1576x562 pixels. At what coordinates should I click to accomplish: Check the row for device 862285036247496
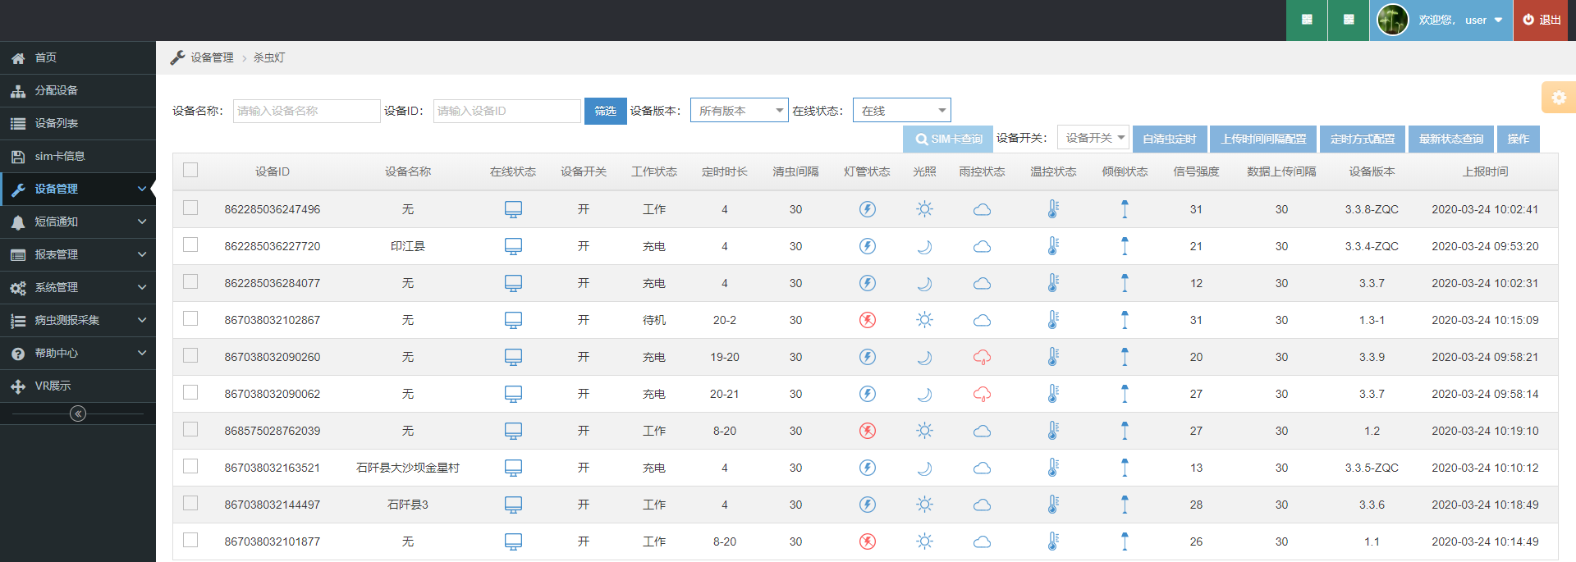[x=190, y=208]
